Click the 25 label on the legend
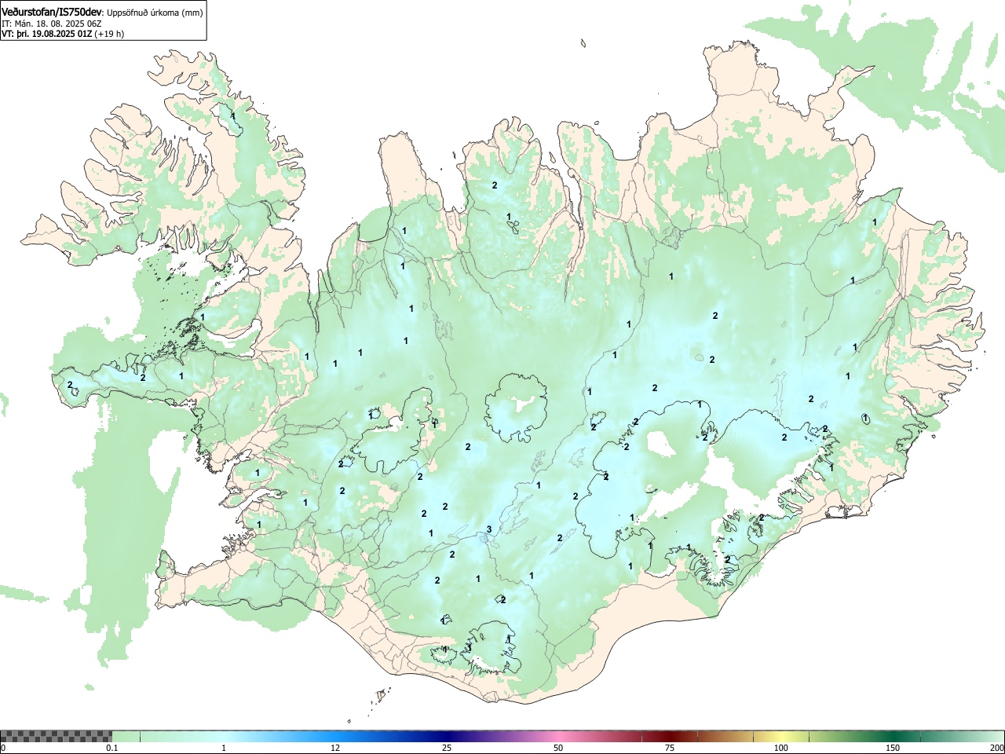 tap(447, 748)
